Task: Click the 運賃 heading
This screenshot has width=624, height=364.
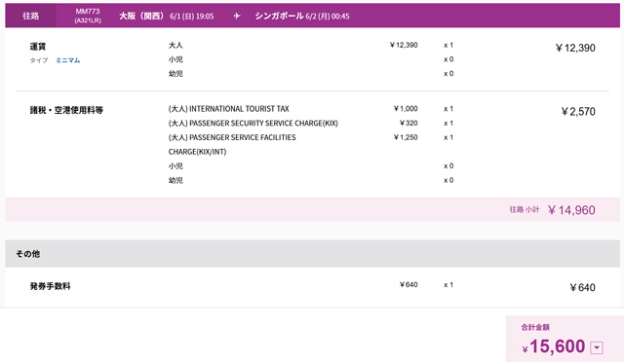Action: tap(38, 46)
